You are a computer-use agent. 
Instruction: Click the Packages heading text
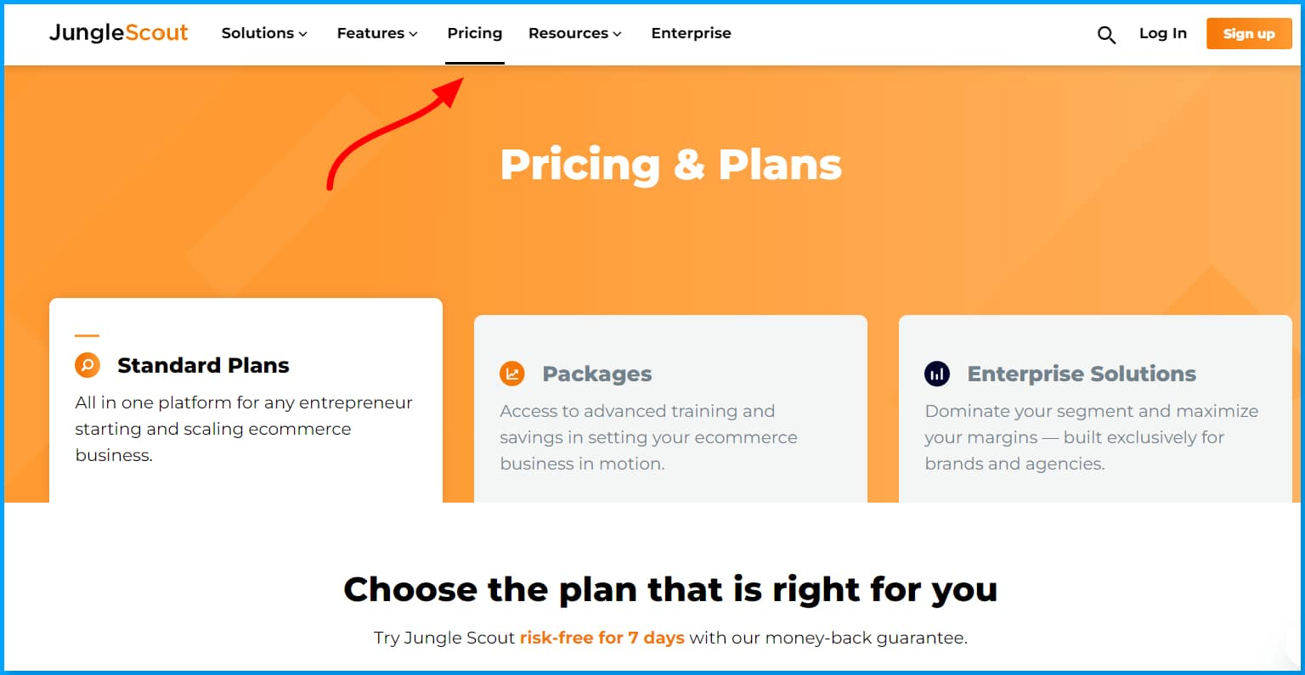tap(597, 374)
